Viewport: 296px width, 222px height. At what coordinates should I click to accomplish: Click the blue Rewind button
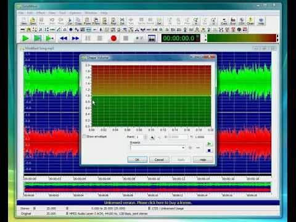(x=64, y=38)
